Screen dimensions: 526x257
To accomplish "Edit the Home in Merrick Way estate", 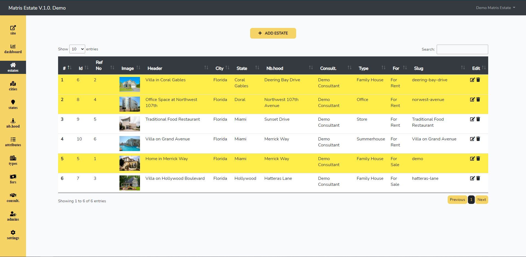I will pyautogui.click(x=472, y=158).
